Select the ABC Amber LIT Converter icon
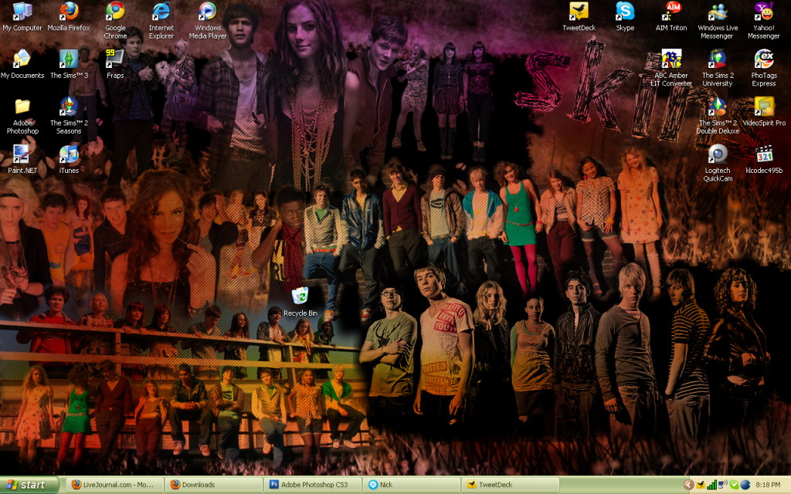The image size is (791, 494). click(671, 68)
